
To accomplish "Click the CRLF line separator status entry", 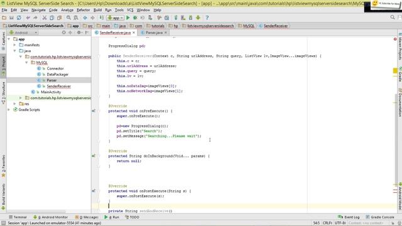I will point(327,223).
